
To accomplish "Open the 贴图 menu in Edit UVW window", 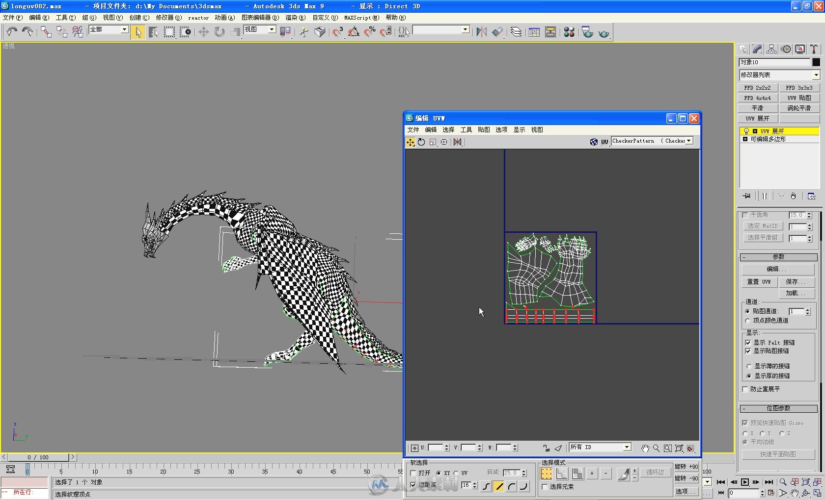I will 484,130.
